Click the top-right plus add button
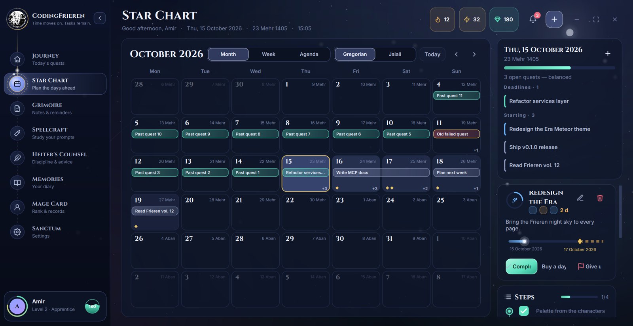This screenshot has height=326, width=633. click(x=554, y=19)
